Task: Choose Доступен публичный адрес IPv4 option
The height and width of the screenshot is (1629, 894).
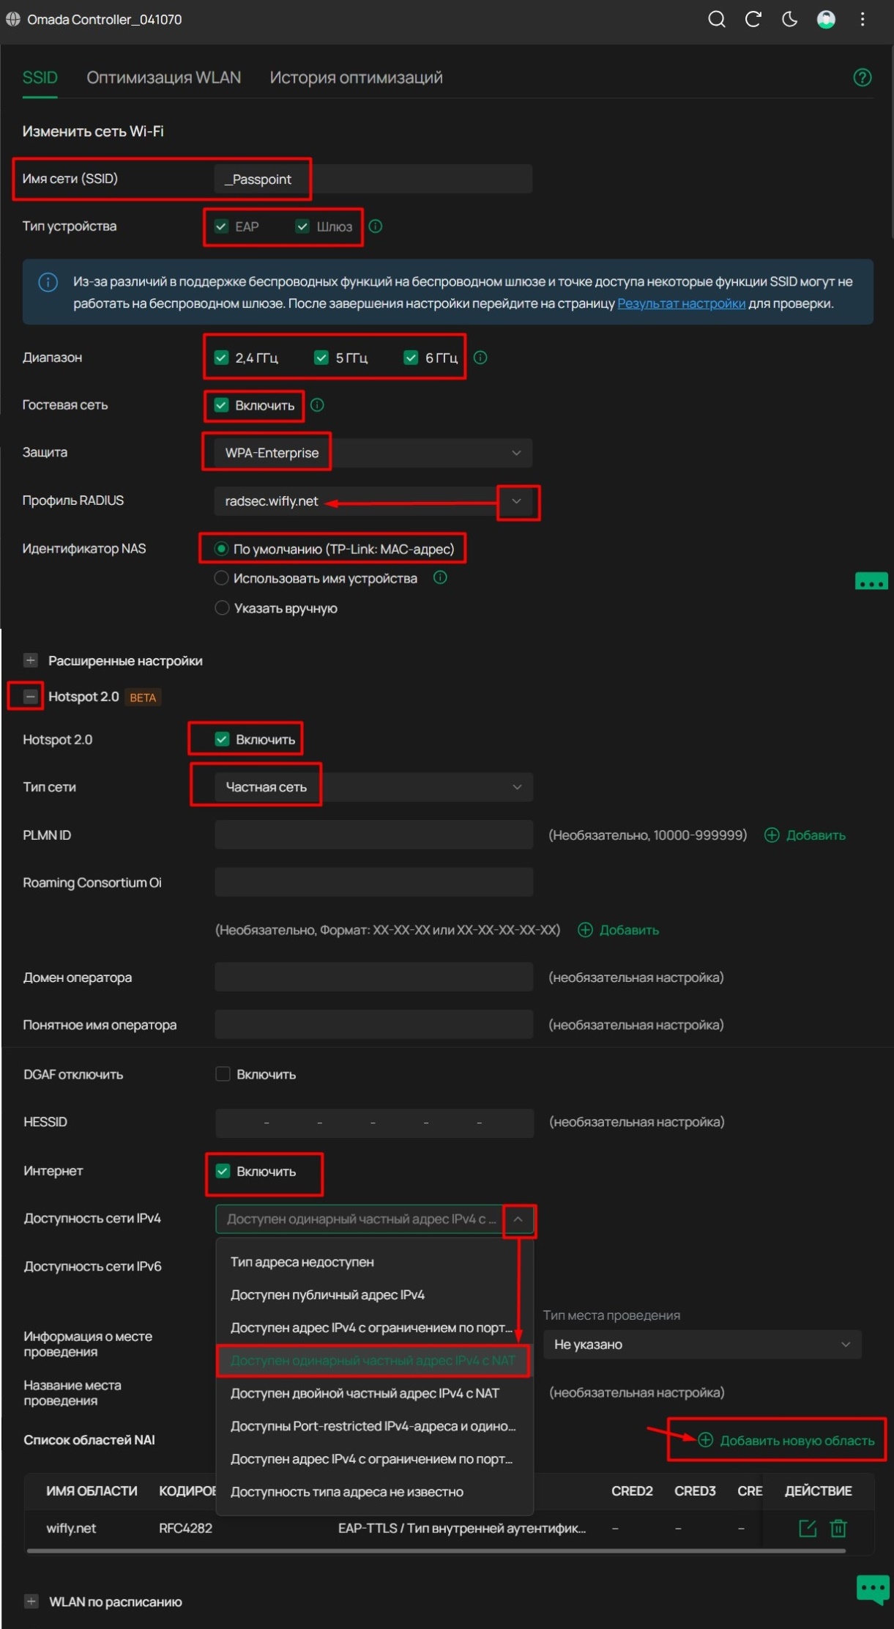Action: coord(327,1295)
